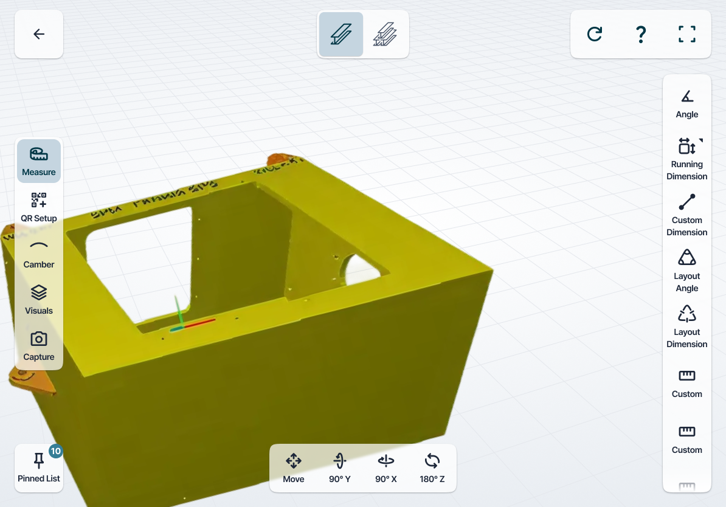Activate the Layout Dimension tool
The width and height of the screenshot is (726, 507).
[x=687, y=327]
